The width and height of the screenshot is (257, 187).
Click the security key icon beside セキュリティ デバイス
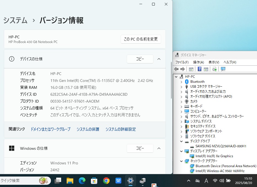pos(187,126)
